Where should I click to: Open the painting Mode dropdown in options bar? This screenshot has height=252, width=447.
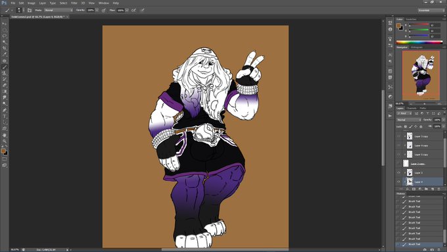(x=58, y=11)
